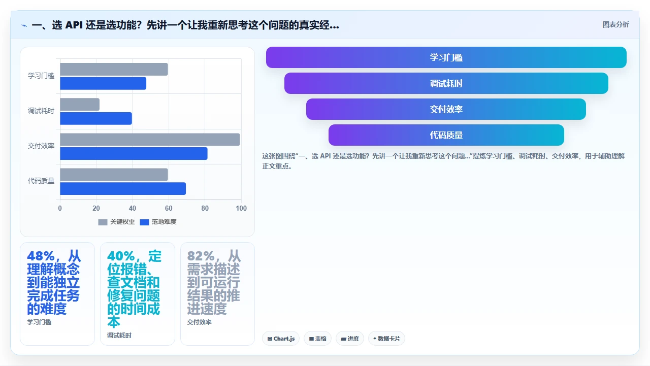Click the 表格 tag icon
This screenshot has height=366, width=650.
click(311, 339)
